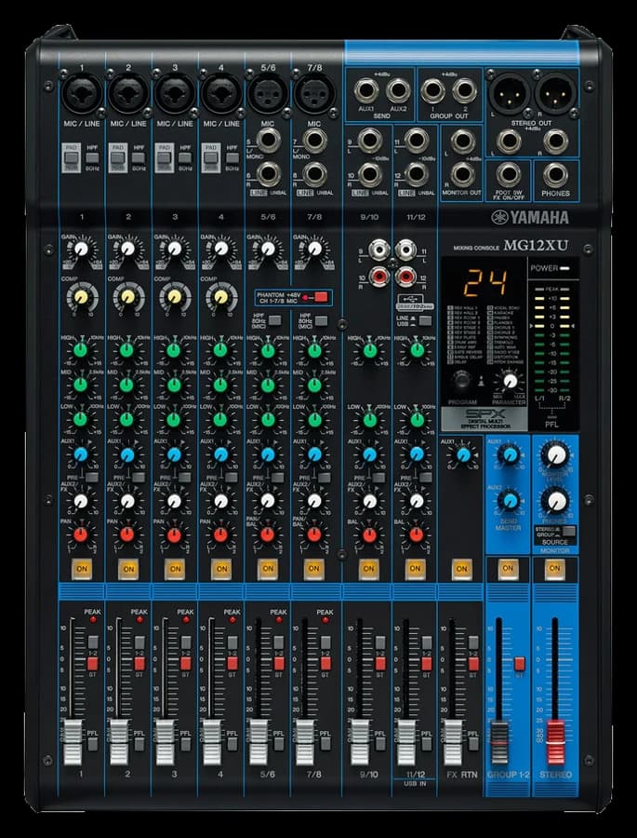The height and width of the screenshot is (838, 637).
Task: Click channel 4 MIC/LINE combo input jack
Action: [221, 93]
